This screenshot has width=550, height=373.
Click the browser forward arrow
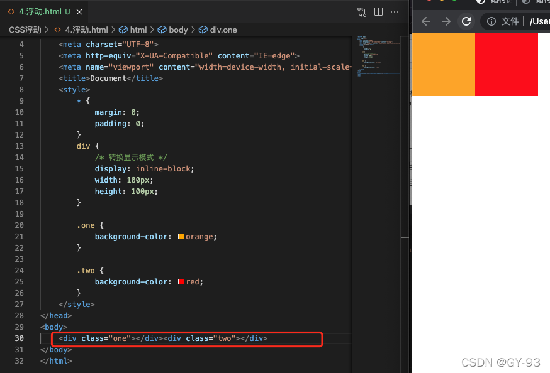pyautogui.click(x=446, y=21)
